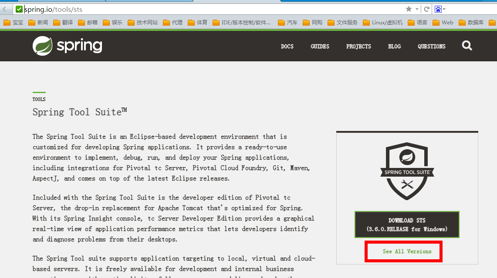The height and width of the screenshot is (278, 497).
Task: Open the IDE/版本控制/软件 bookmark folder
Action: point(241,23)
